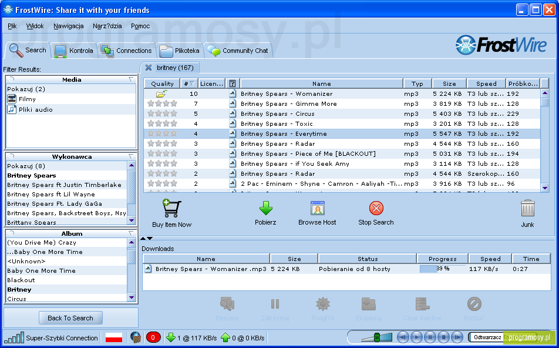Adjust the media player volume slider
Image resolution: width=559 pixels, height=348 pixels.
pyautogui.click(x=376, y=337)
